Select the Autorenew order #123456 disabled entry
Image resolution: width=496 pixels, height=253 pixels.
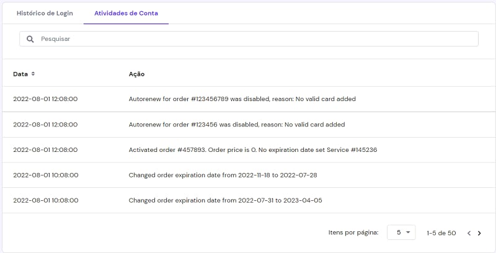[236, 124]
